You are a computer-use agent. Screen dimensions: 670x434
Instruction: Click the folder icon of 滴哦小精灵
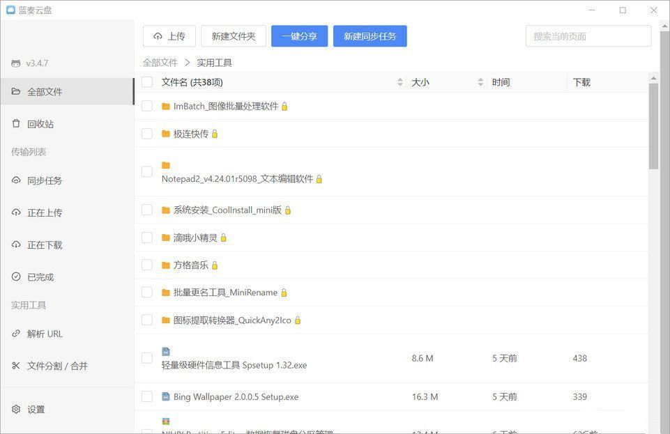click(x=166, y=238)
